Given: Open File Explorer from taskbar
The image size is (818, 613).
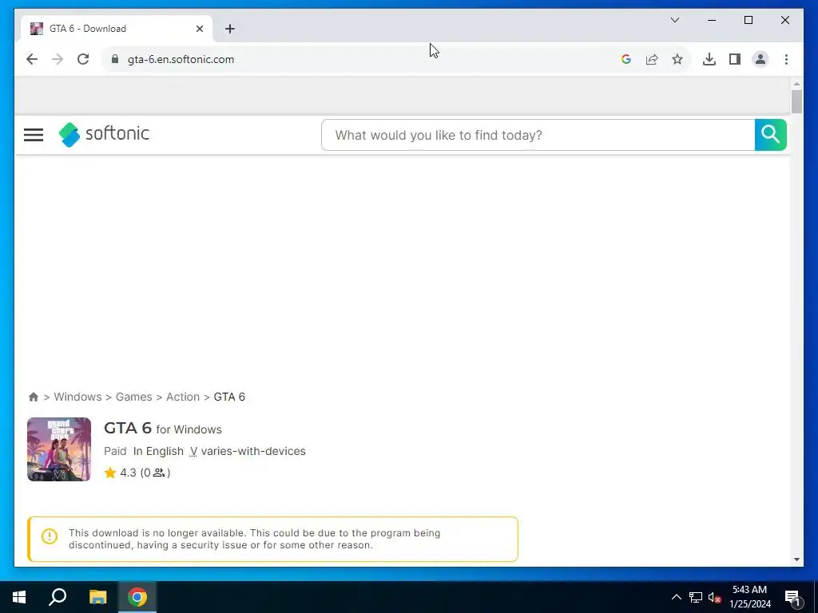Looking at the screenshot, I should [97, 597].
